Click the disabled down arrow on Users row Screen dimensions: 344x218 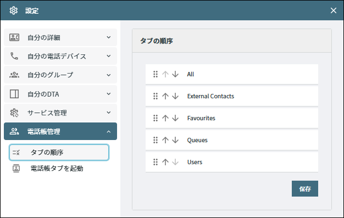click(x=175, y=162)
